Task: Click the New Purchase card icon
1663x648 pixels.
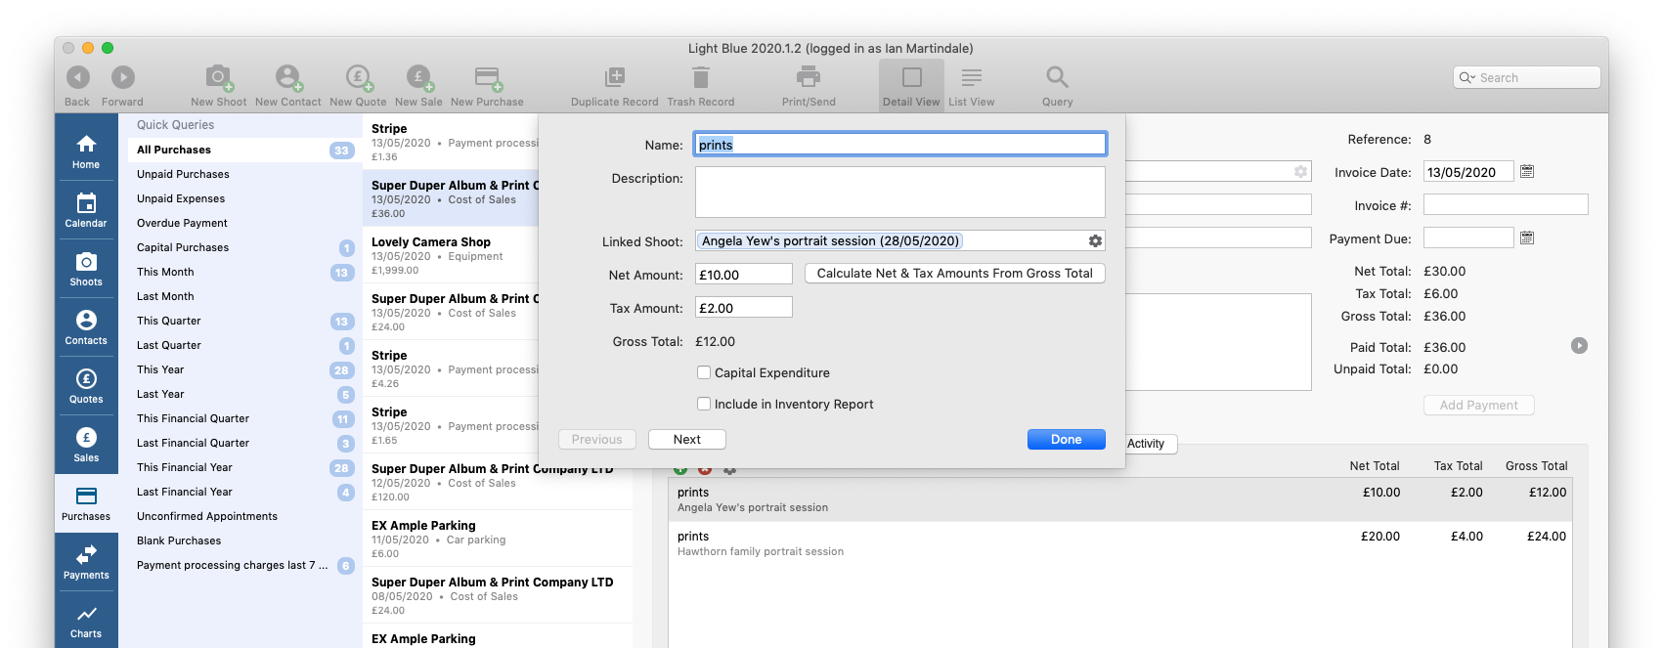Action: coord(487,77)
